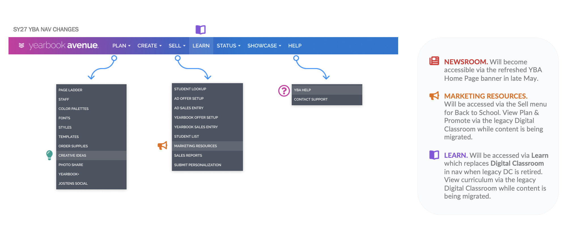
Task: Click the book icon beside the Learn heading
Action: pyautogui.click(x=434, y=155)
